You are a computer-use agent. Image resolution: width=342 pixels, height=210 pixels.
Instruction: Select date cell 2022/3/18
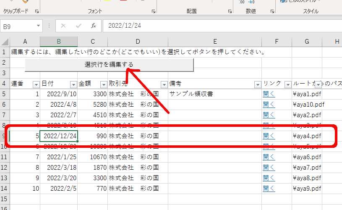click(x=59, y=168)
